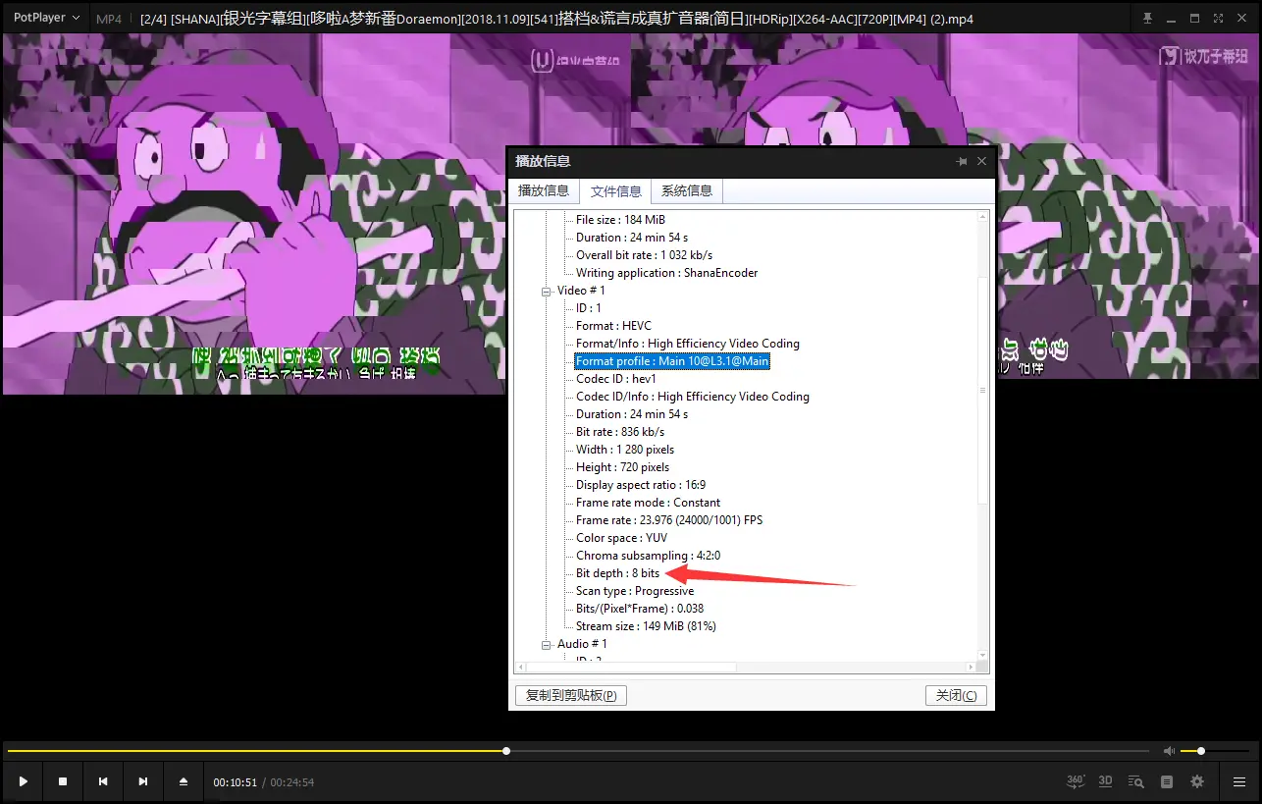Click the 关闭 button

[x=956, y=695]
